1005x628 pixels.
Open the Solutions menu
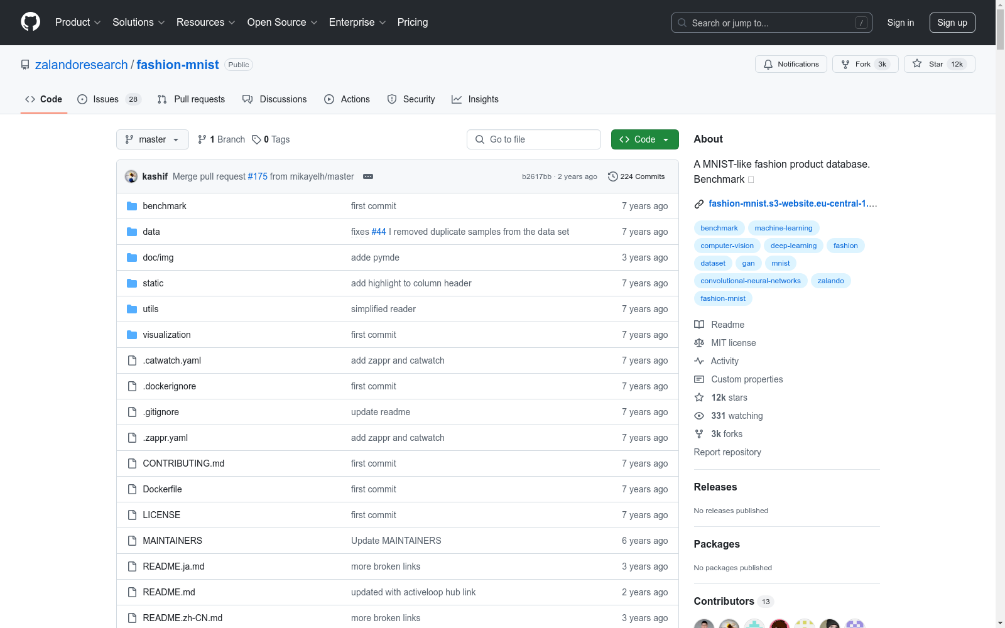click(x=139, y=23)
